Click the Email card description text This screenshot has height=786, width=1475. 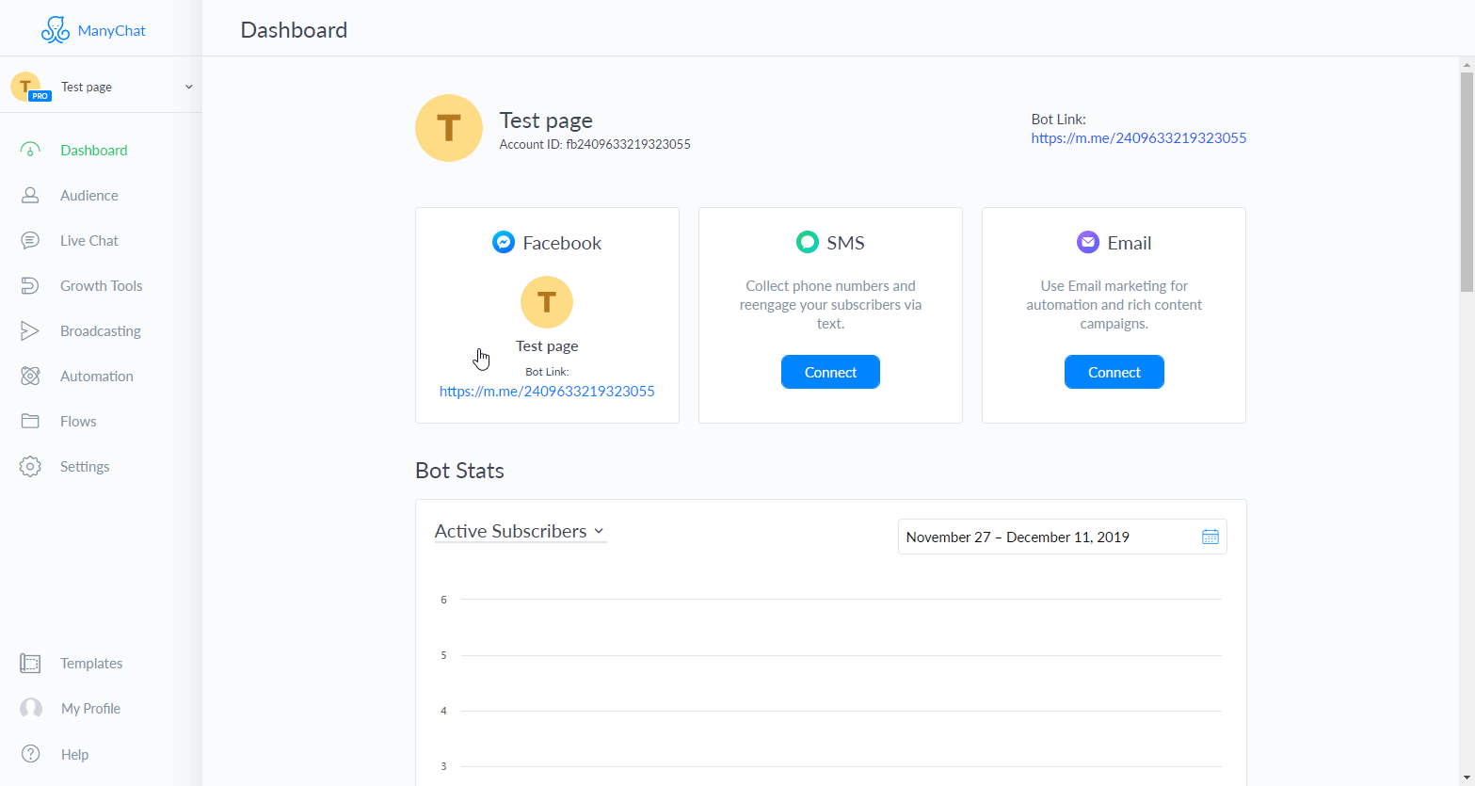tap(1114, 305)
